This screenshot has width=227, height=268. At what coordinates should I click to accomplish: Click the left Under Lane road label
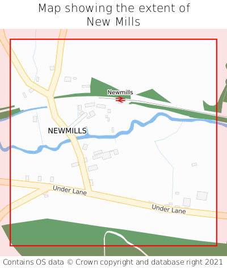point(70,190)
